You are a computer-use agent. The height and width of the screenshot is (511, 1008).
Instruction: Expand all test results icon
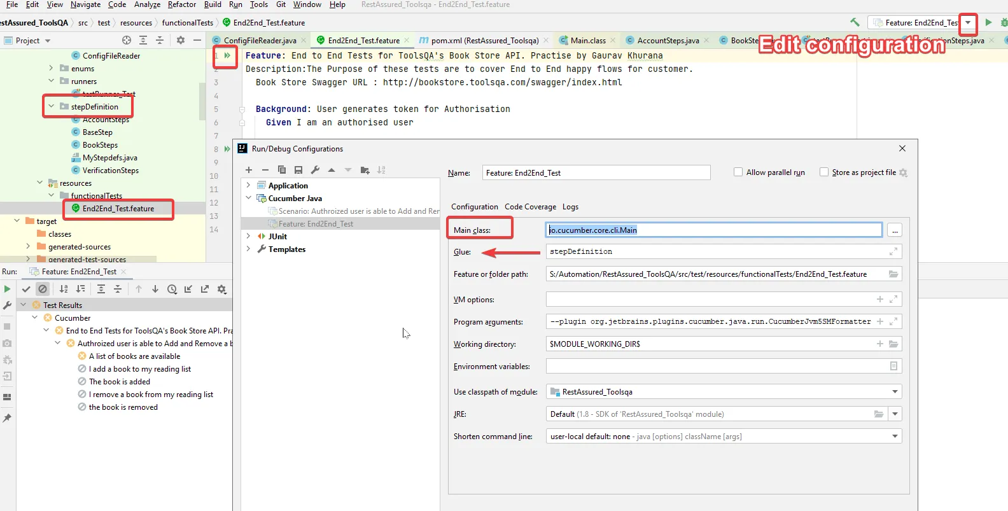click(101, 289)
